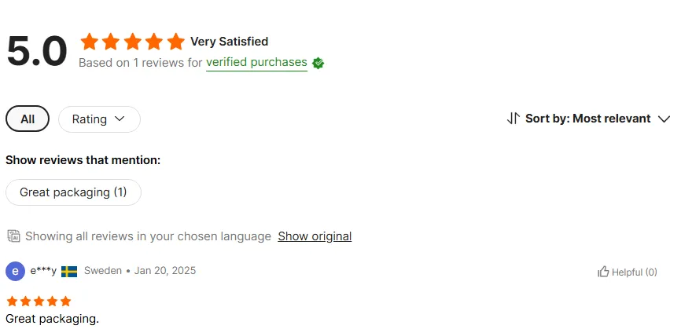
Task: Expand the Sort by Most relevant menu
Action: tap(588, 119)
